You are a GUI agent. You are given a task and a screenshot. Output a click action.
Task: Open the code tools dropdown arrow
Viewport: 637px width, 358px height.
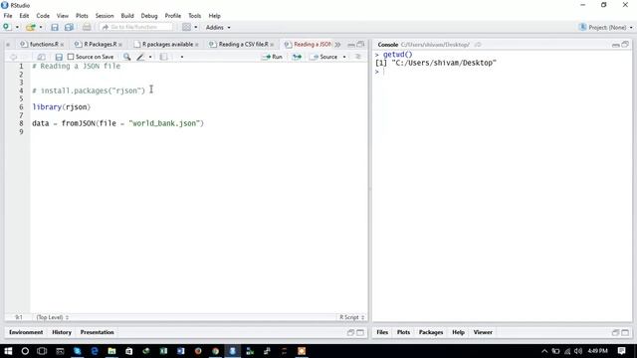tap(150, 57)
